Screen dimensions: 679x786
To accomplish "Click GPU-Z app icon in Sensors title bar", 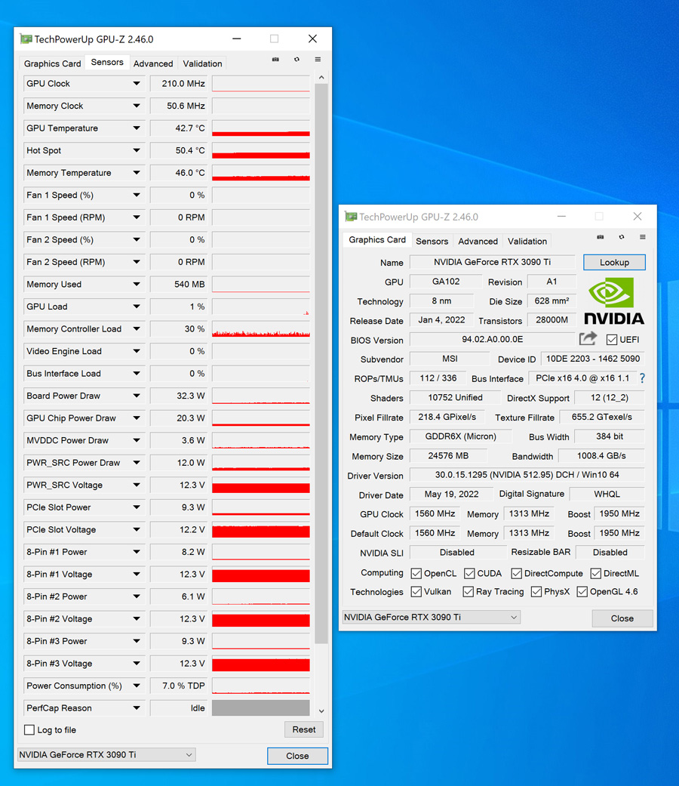I will [26, 39].
